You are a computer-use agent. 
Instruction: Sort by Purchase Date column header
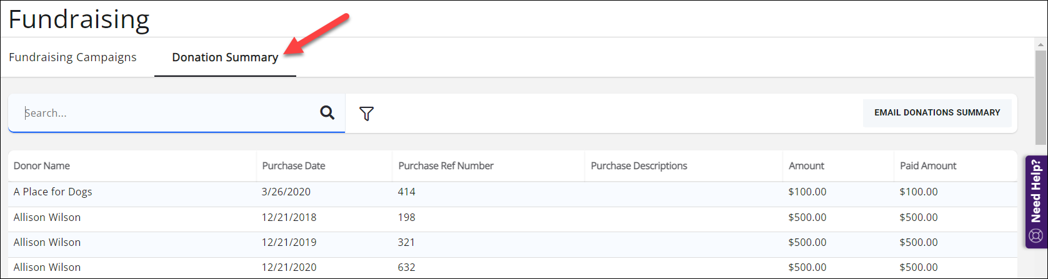tap(294, 166)
